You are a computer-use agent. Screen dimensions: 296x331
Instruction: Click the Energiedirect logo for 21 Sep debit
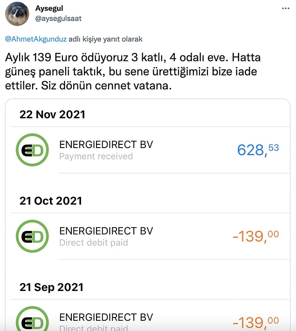click(32, 319)
